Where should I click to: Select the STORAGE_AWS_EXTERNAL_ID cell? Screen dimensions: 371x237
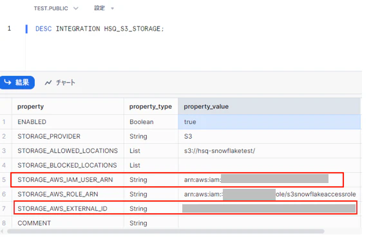pyautogui.click(x=68, y=209)
